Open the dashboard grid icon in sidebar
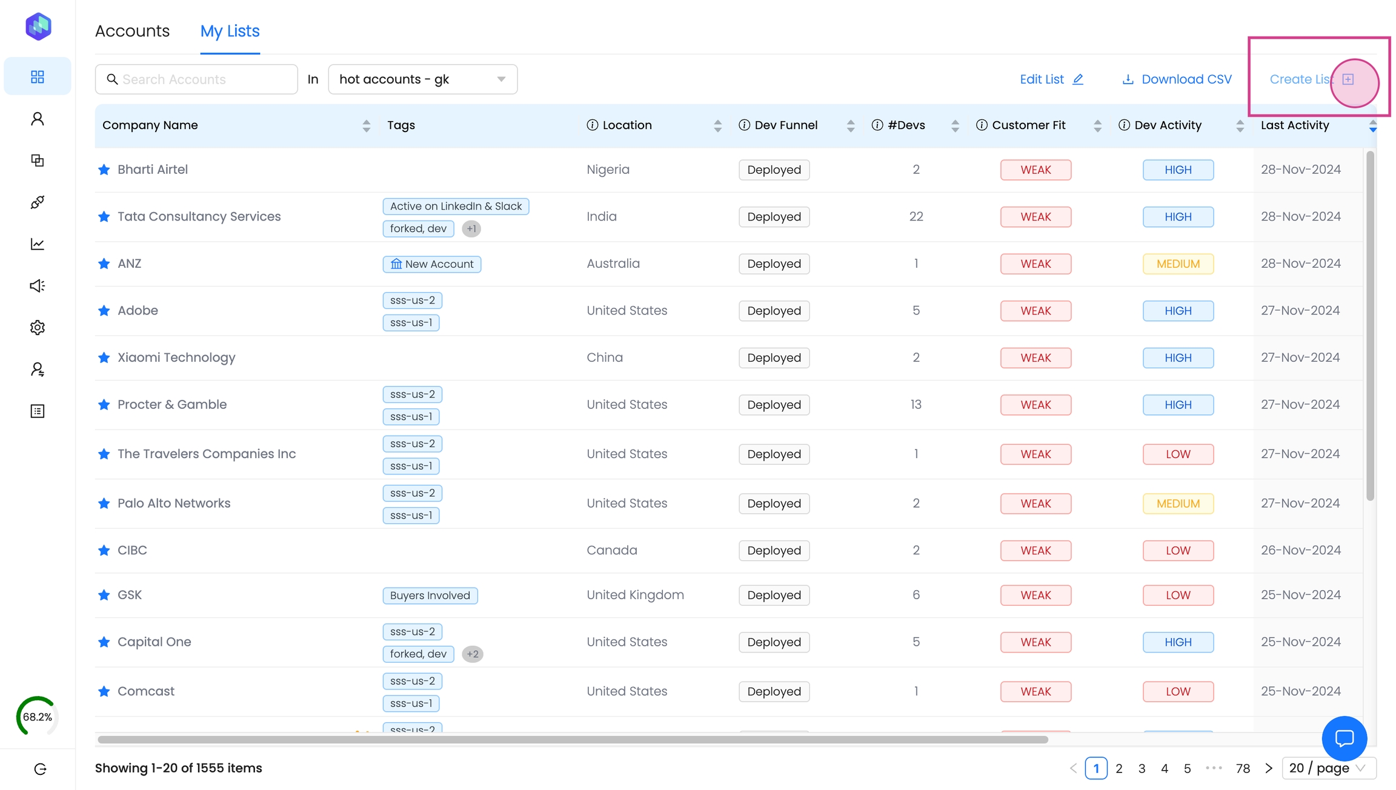 point(38,77)
